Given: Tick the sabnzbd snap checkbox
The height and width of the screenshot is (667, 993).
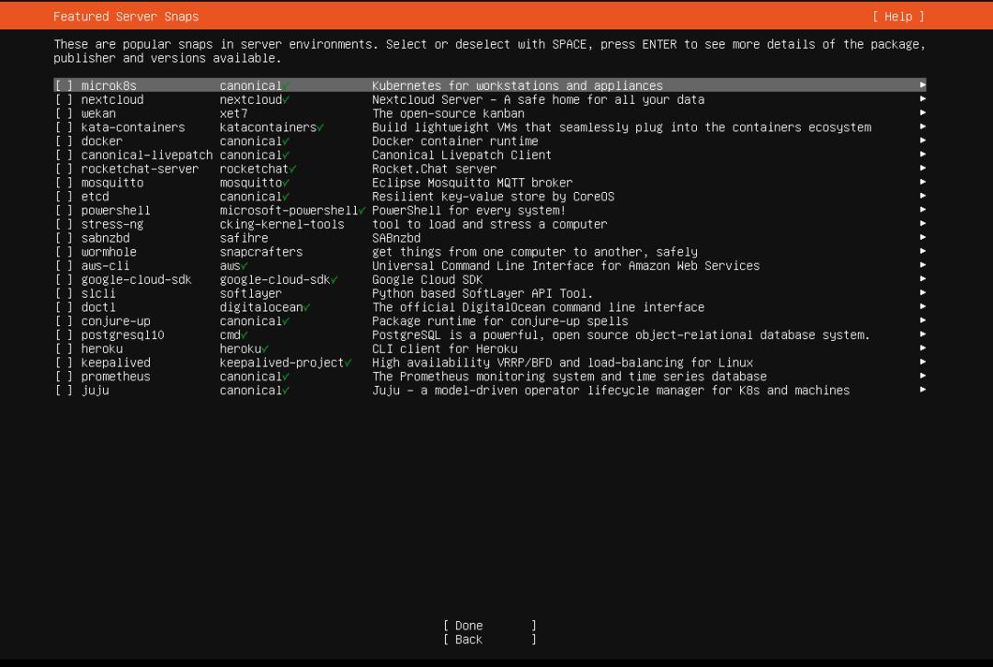Looking at the screenshot, I should click(63, 239).
